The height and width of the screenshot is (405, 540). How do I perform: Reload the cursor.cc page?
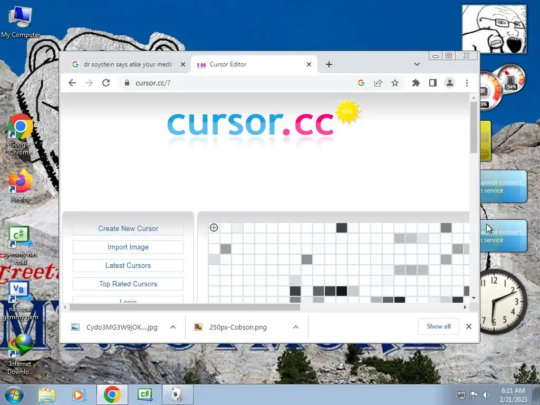coord(106,83)
